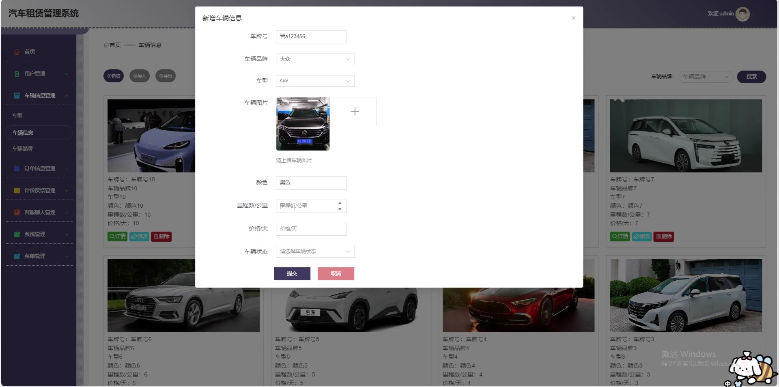Click the plus icon to upload image
This screenshot has width=779, height=387.
pyautogui.click(x=355, y=112)
